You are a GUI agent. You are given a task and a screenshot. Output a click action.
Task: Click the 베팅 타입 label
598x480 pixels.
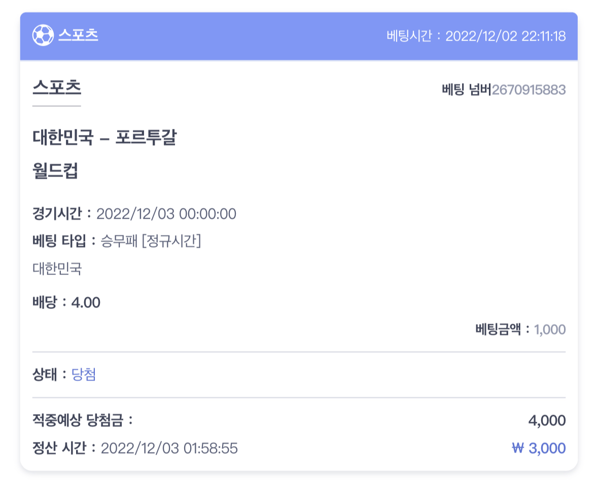[59, 241]
